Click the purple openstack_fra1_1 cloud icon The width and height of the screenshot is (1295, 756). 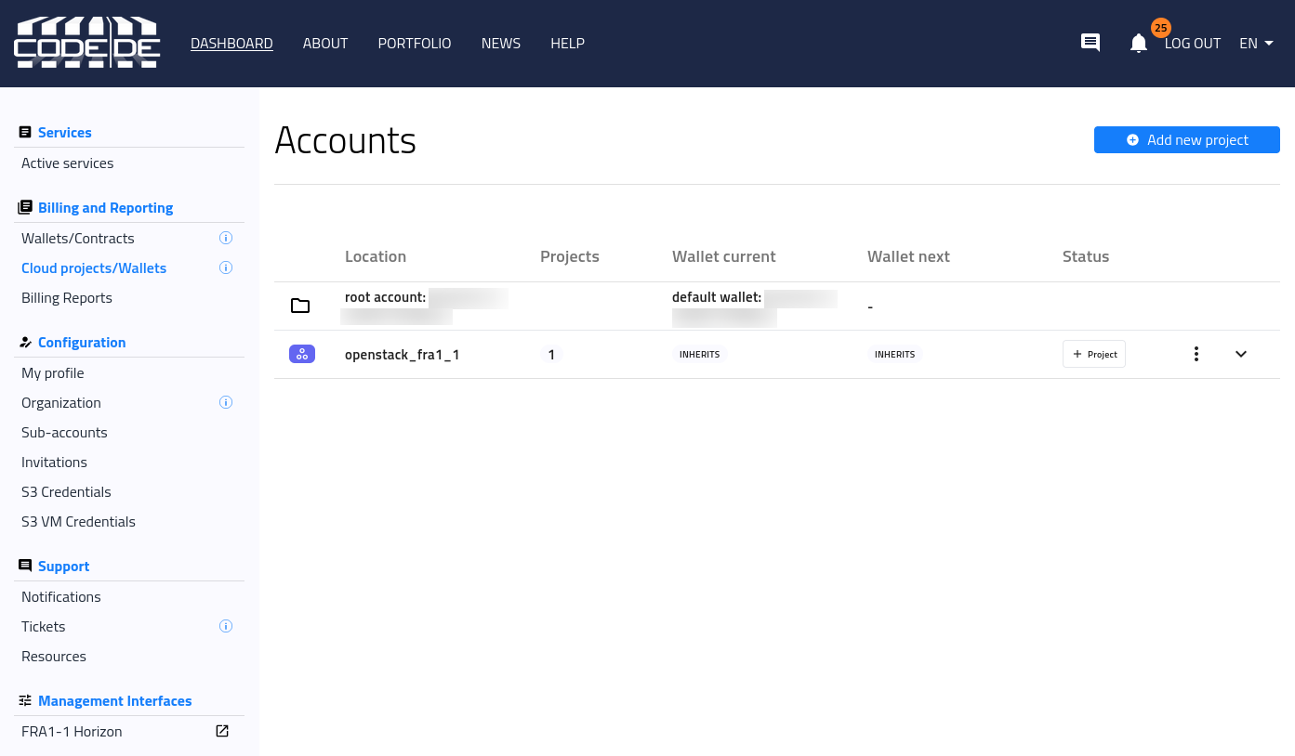(x=302, y=354)
